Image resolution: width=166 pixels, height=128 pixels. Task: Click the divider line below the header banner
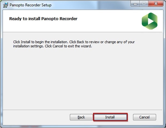coord(82,32)
